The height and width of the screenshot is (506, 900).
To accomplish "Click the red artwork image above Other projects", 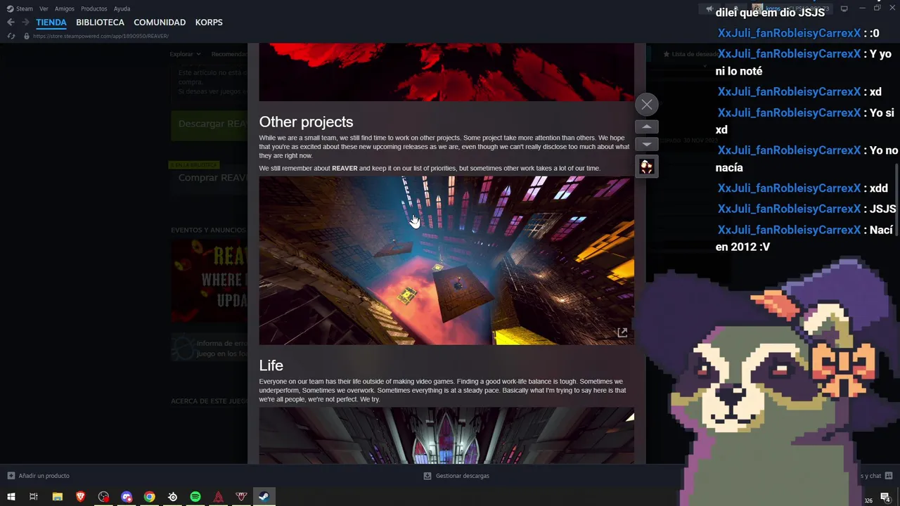I will 446,72.
